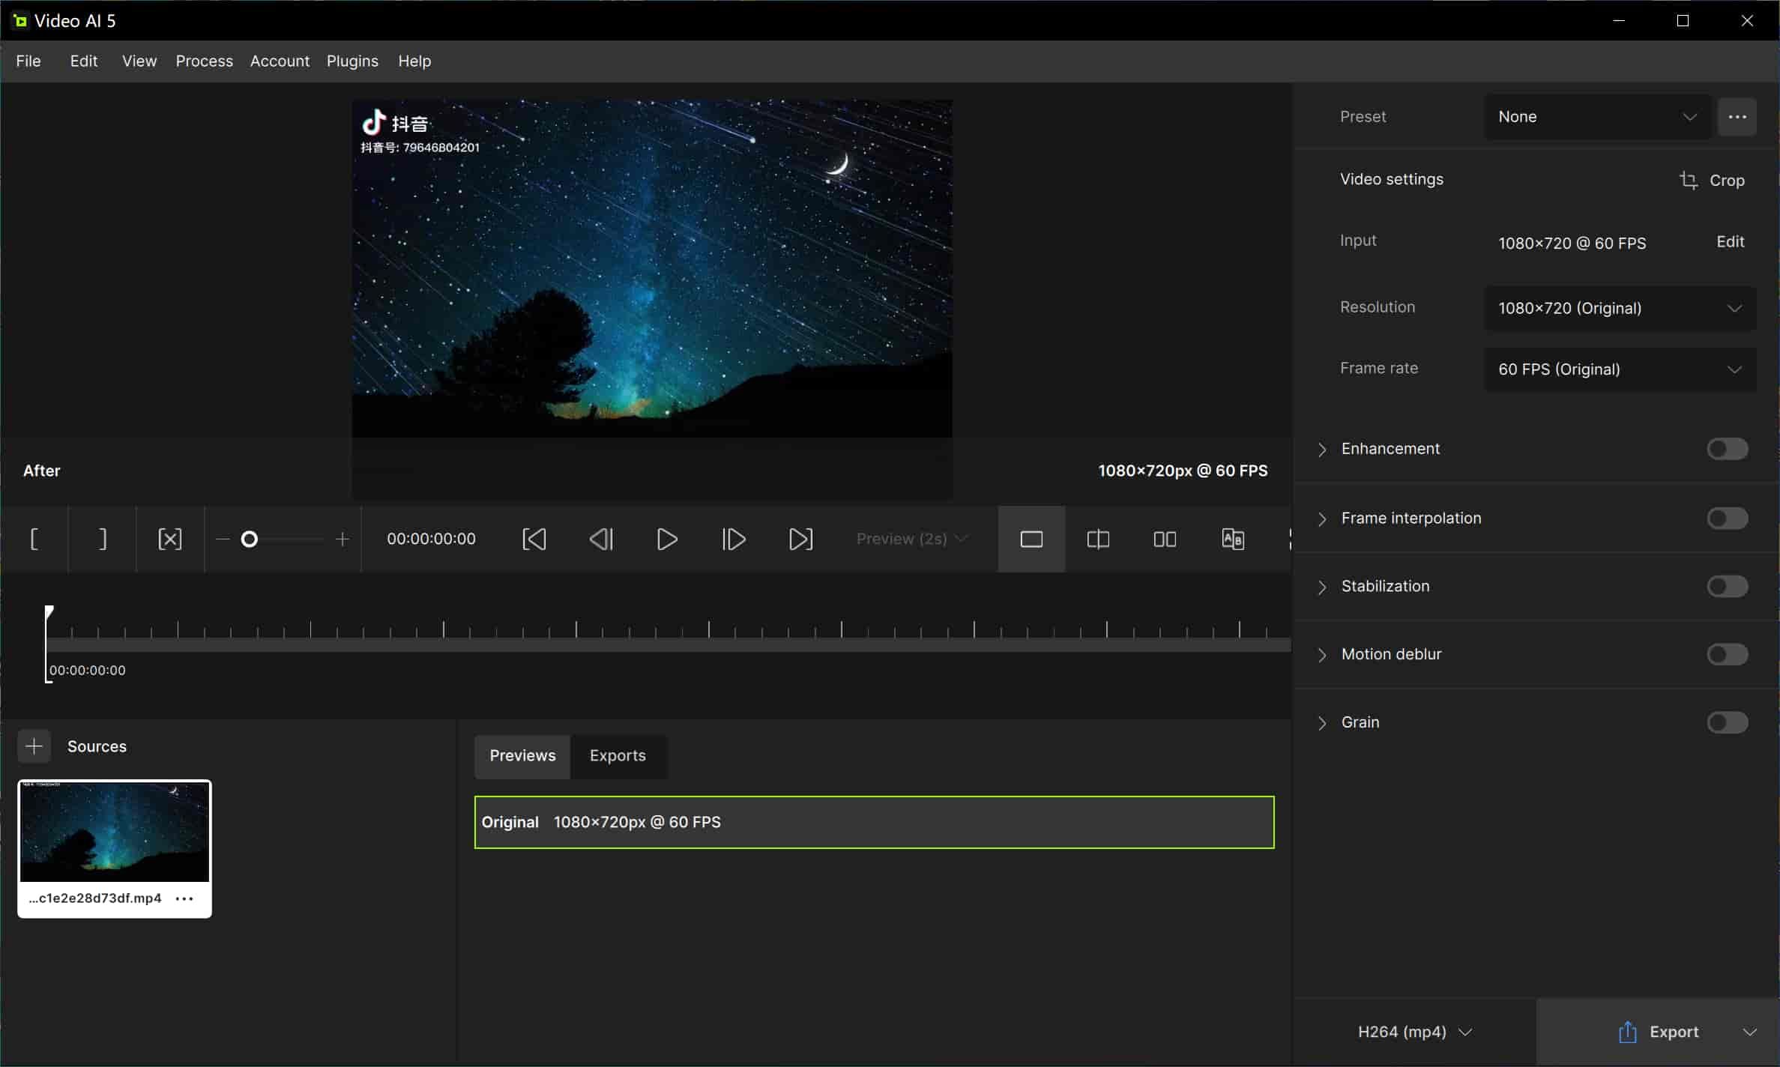Viewport: 1780px width, 1067px height.
Task: Enable Motion deblur switch
Action: point(1728,654)
